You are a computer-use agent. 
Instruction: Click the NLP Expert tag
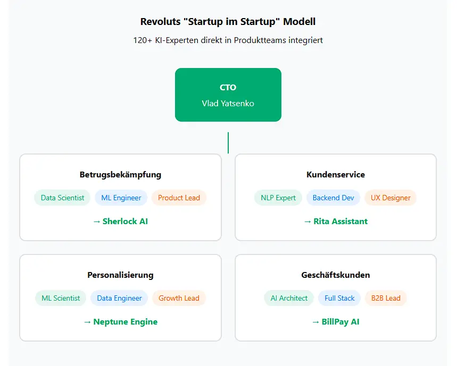pos(278,198)
